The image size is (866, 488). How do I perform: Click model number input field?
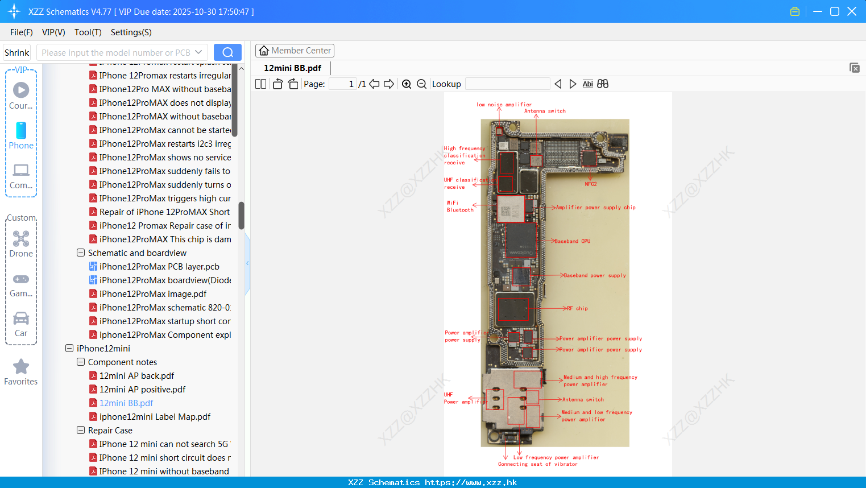(115, 52)
